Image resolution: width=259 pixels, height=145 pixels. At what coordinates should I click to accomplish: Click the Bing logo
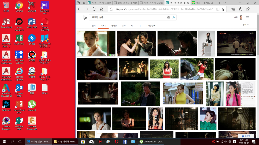(85, 17)
